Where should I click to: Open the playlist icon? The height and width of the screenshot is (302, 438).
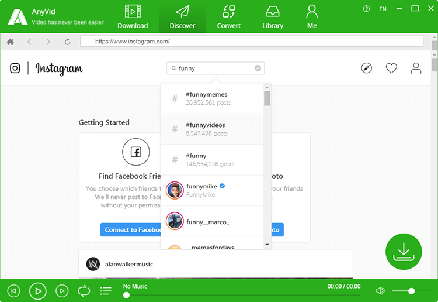[x=106, y=291]
